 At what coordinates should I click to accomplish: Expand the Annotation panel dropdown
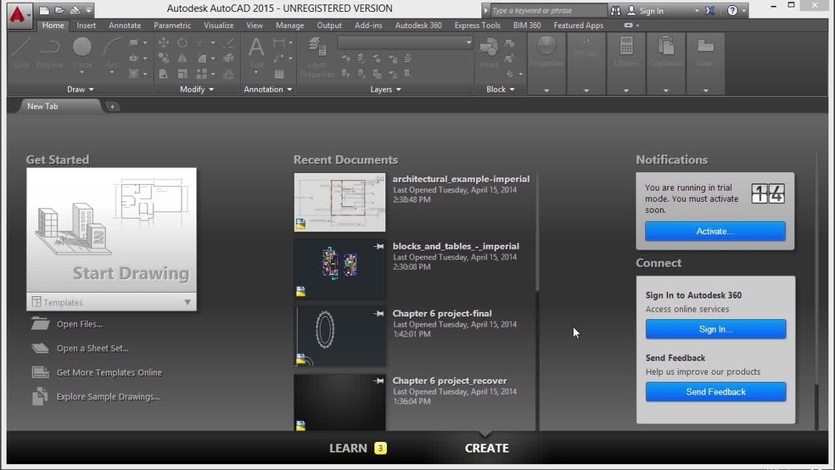point(268,89)
